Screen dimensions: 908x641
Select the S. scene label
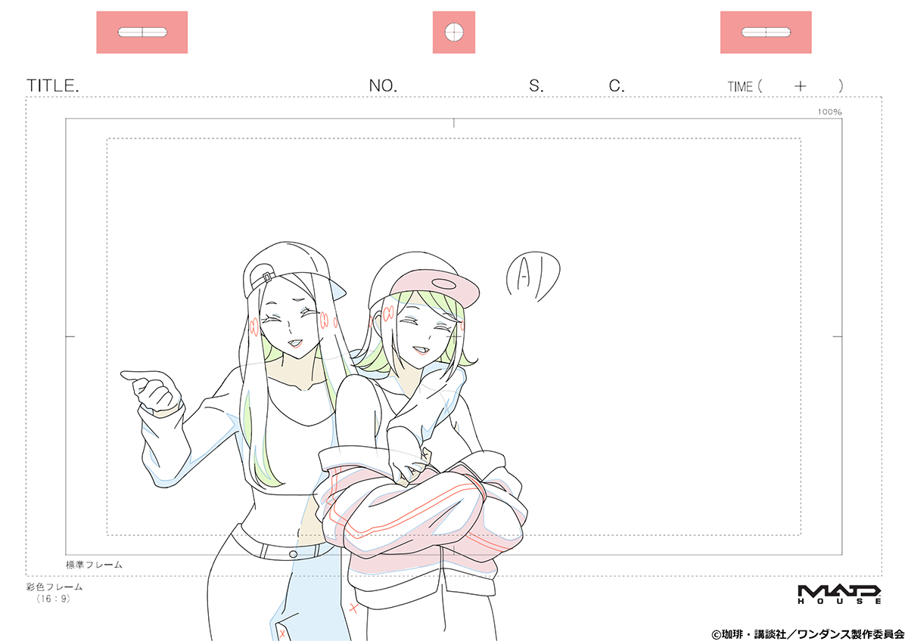[536, 86]
